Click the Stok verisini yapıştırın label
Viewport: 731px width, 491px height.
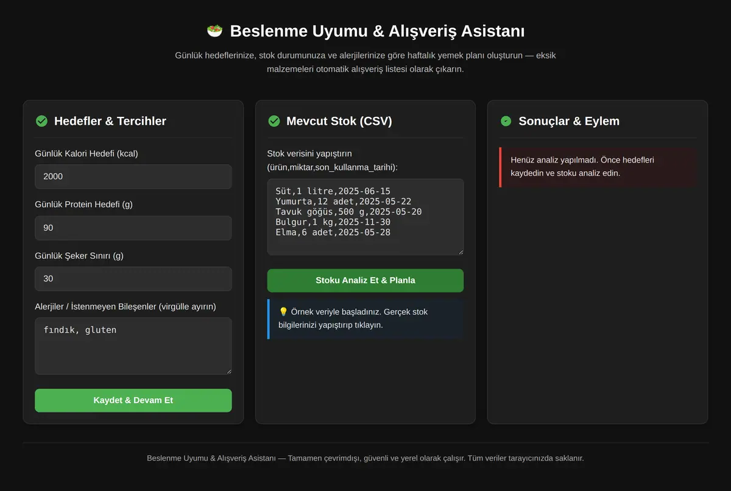coord(334,160)
